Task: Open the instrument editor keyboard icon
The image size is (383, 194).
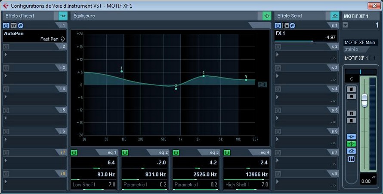Action: tap(352, 159)
